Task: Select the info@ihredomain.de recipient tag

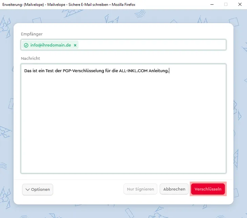Action: tap(50, 45)
